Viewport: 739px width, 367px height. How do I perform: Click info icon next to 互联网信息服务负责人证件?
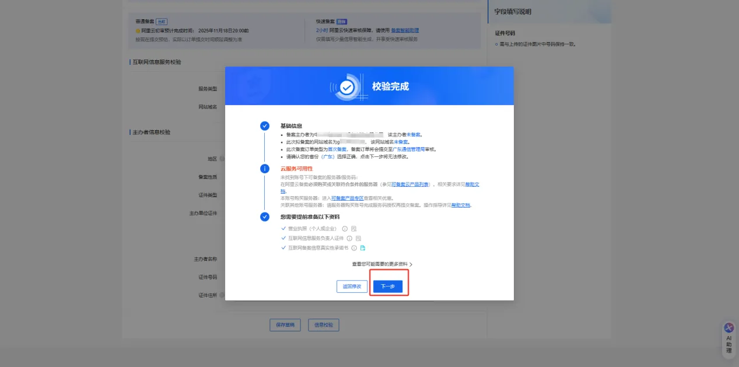pos(349,238)
